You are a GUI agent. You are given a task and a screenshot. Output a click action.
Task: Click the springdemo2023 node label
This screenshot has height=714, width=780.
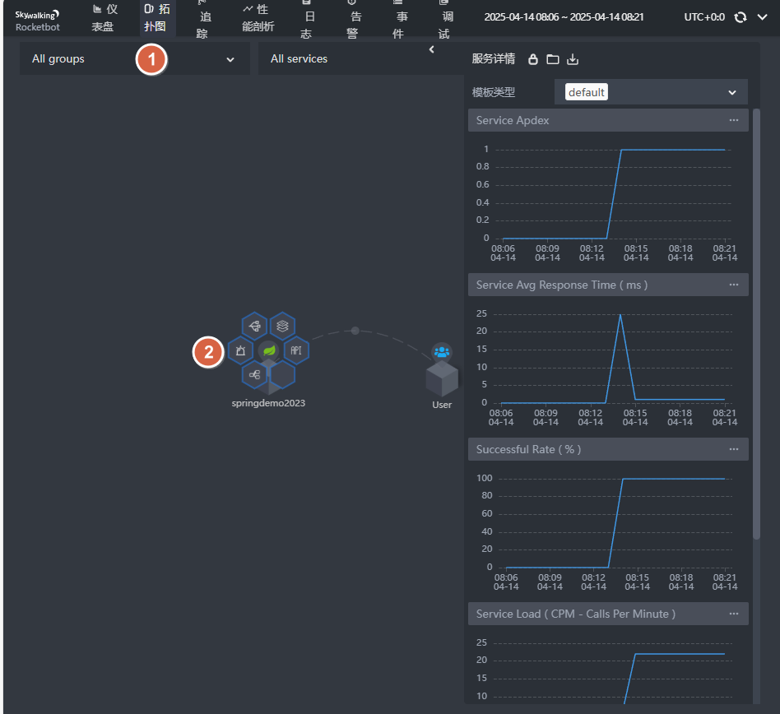268,403
